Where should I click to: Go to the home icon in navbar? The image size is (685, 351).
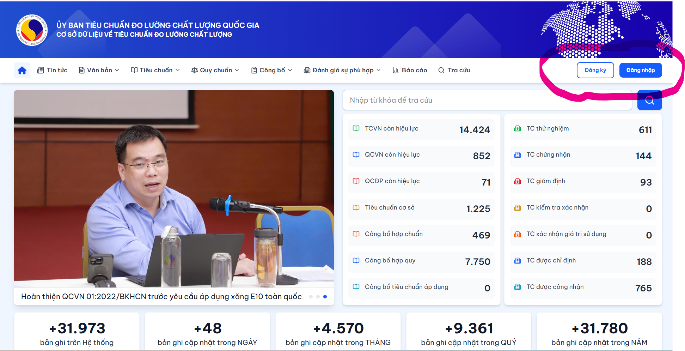[22, 71]
